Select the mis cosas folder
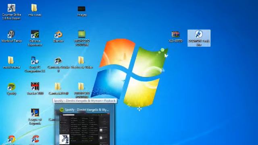Viewport: 258px width, 145px height. coord(35,10)
